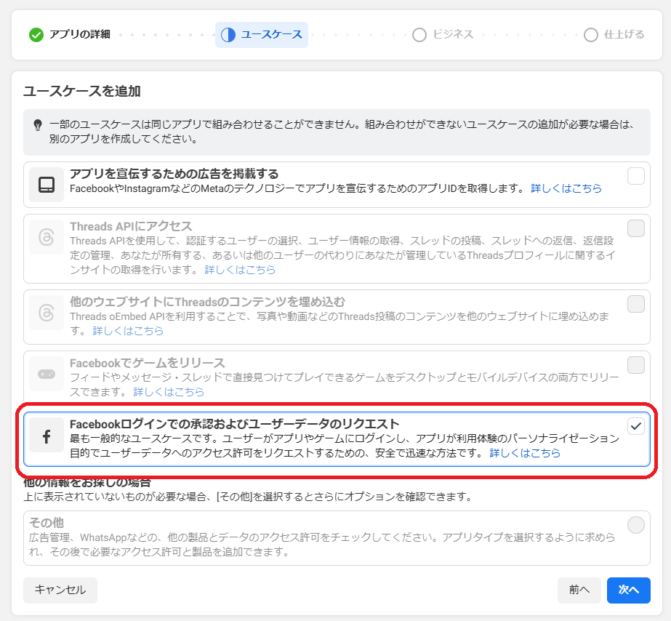Check the box for Facebookでゲームをリリース
The width and height of the screenshot is (671, 621).
636,365
